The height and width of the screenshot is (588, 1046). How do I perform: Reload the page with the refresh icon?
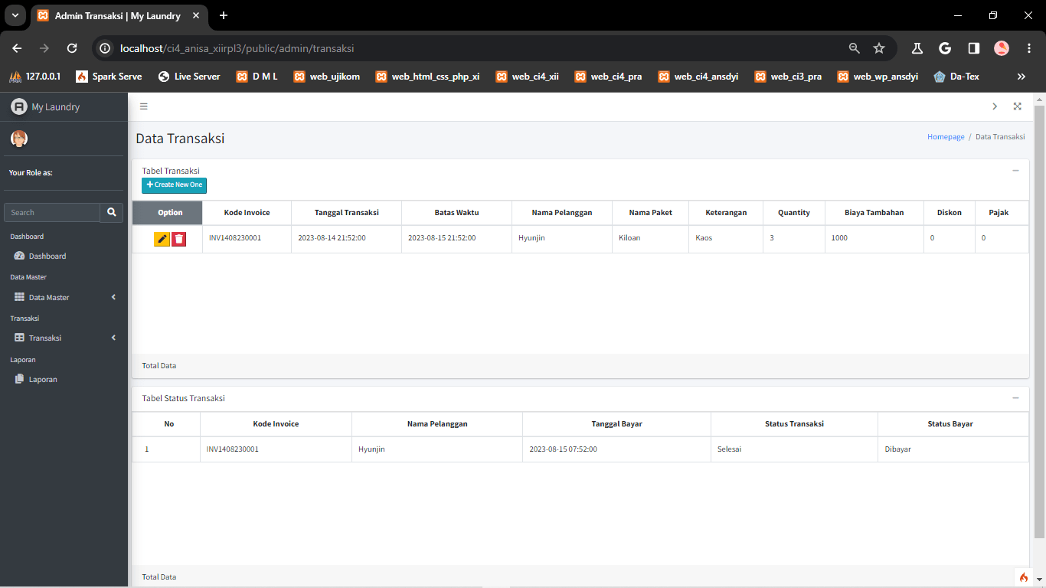(x=72, y=48)
